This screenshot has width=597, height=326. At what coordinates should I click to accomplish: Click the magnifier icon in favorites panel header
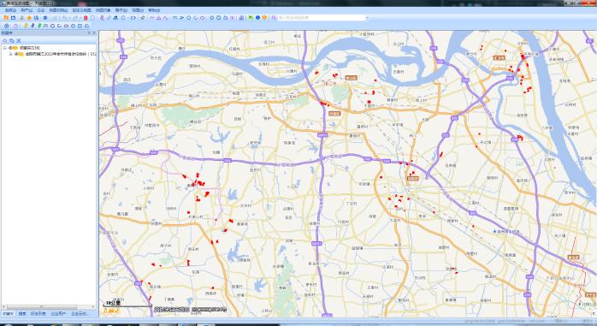point(5,41)
